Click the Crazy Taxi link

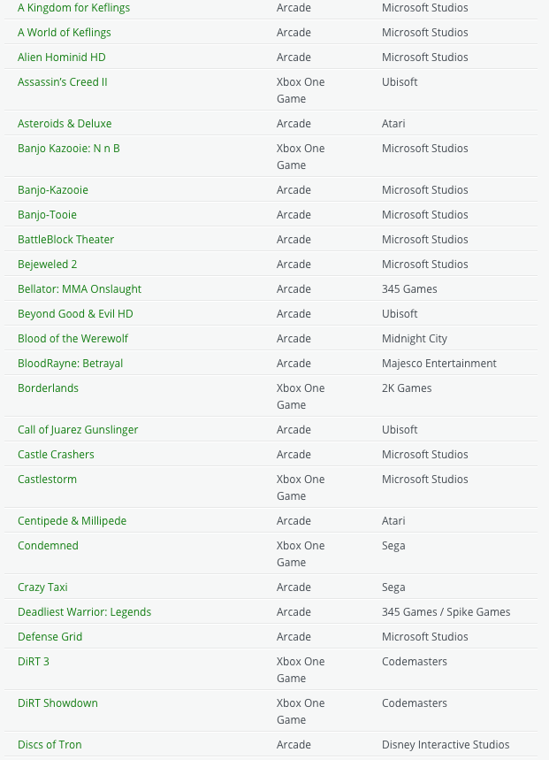(x=42, y=587)
